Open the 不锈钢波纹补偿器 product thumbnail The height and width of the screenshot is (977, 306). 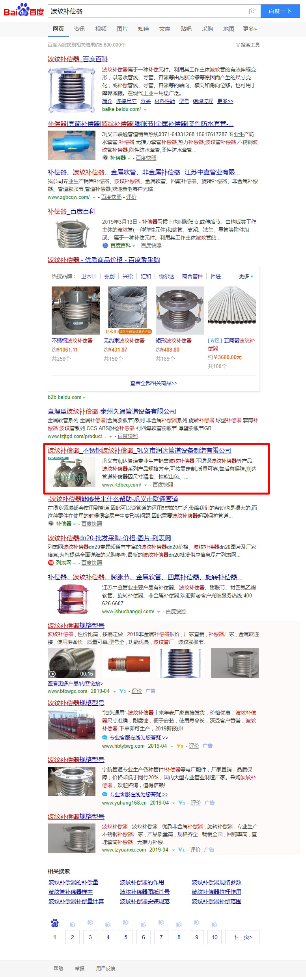pyautogui.click(x=76, y=311)
